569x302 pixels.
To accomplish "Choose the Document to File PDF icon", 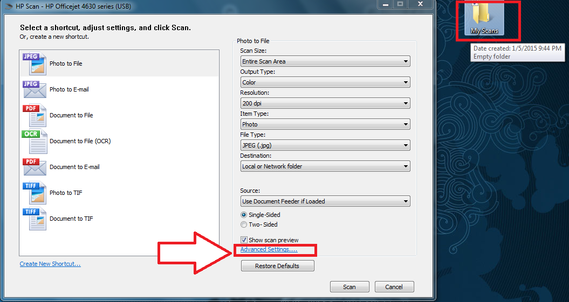I will click(35, 115).
